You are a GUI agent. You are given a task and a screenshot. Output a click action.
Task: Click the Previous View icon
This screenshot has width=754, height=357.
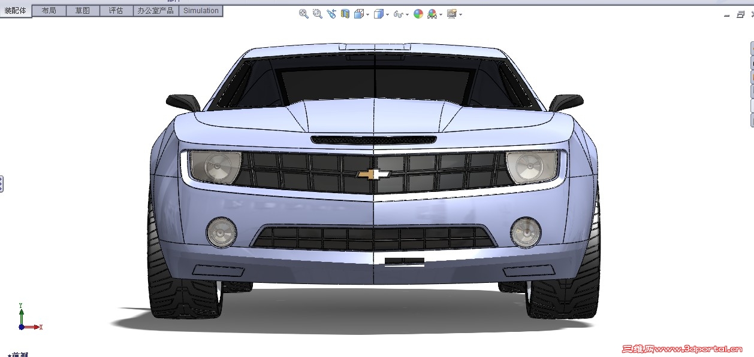(x=331, y=14)
